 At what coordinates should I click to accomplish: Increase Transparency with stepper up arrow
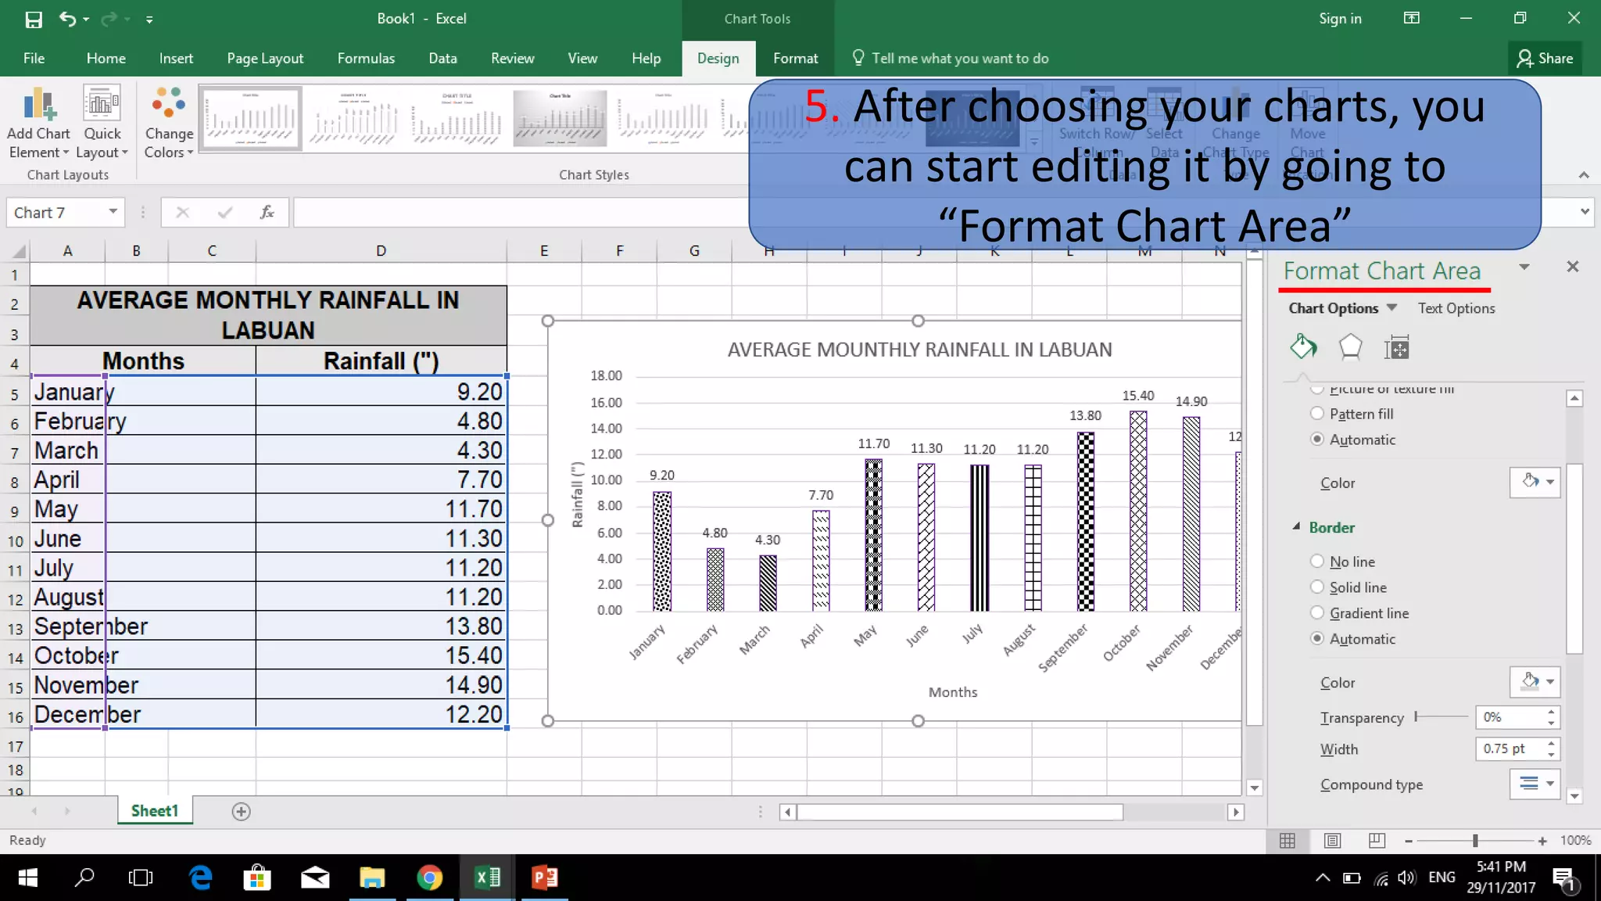1551,712
